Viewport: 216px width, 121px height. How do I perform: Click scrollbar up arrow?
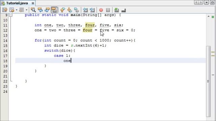(209, 16)
